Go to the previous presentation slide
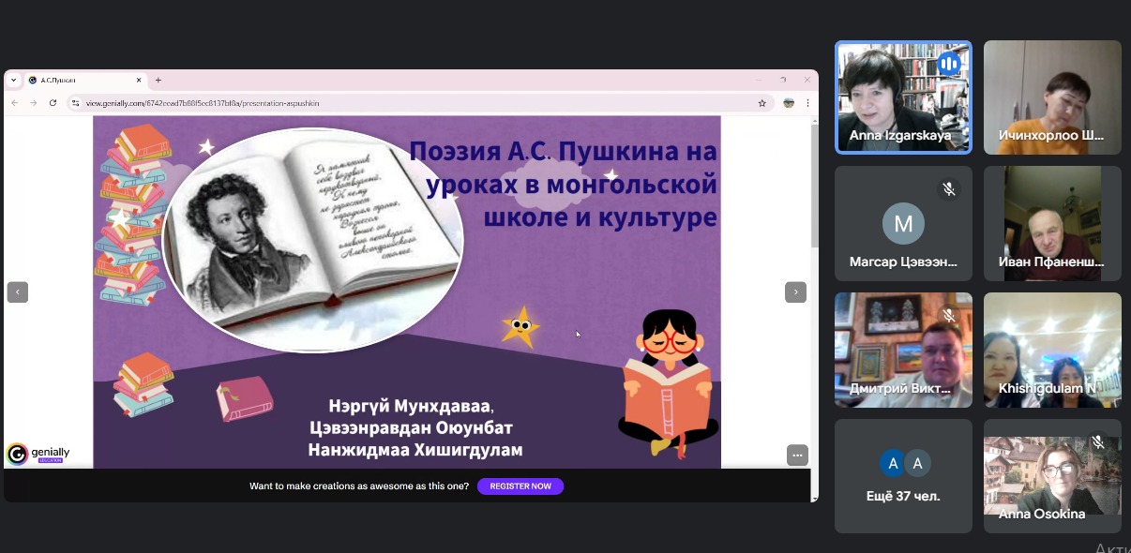Image resolution: width=1131 pixels, height=553 pixels. coord(18,292)
